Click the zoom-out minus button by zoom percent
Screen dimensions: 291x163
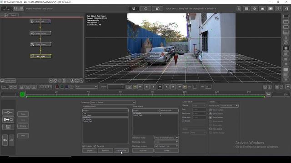(15, 86)
